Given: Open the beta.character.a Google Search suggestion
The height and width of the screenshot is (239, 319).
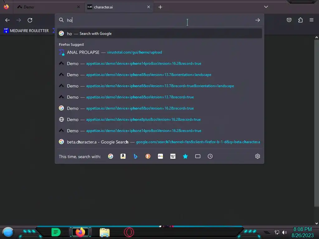Looking at the screenshot, I should 159,142.
